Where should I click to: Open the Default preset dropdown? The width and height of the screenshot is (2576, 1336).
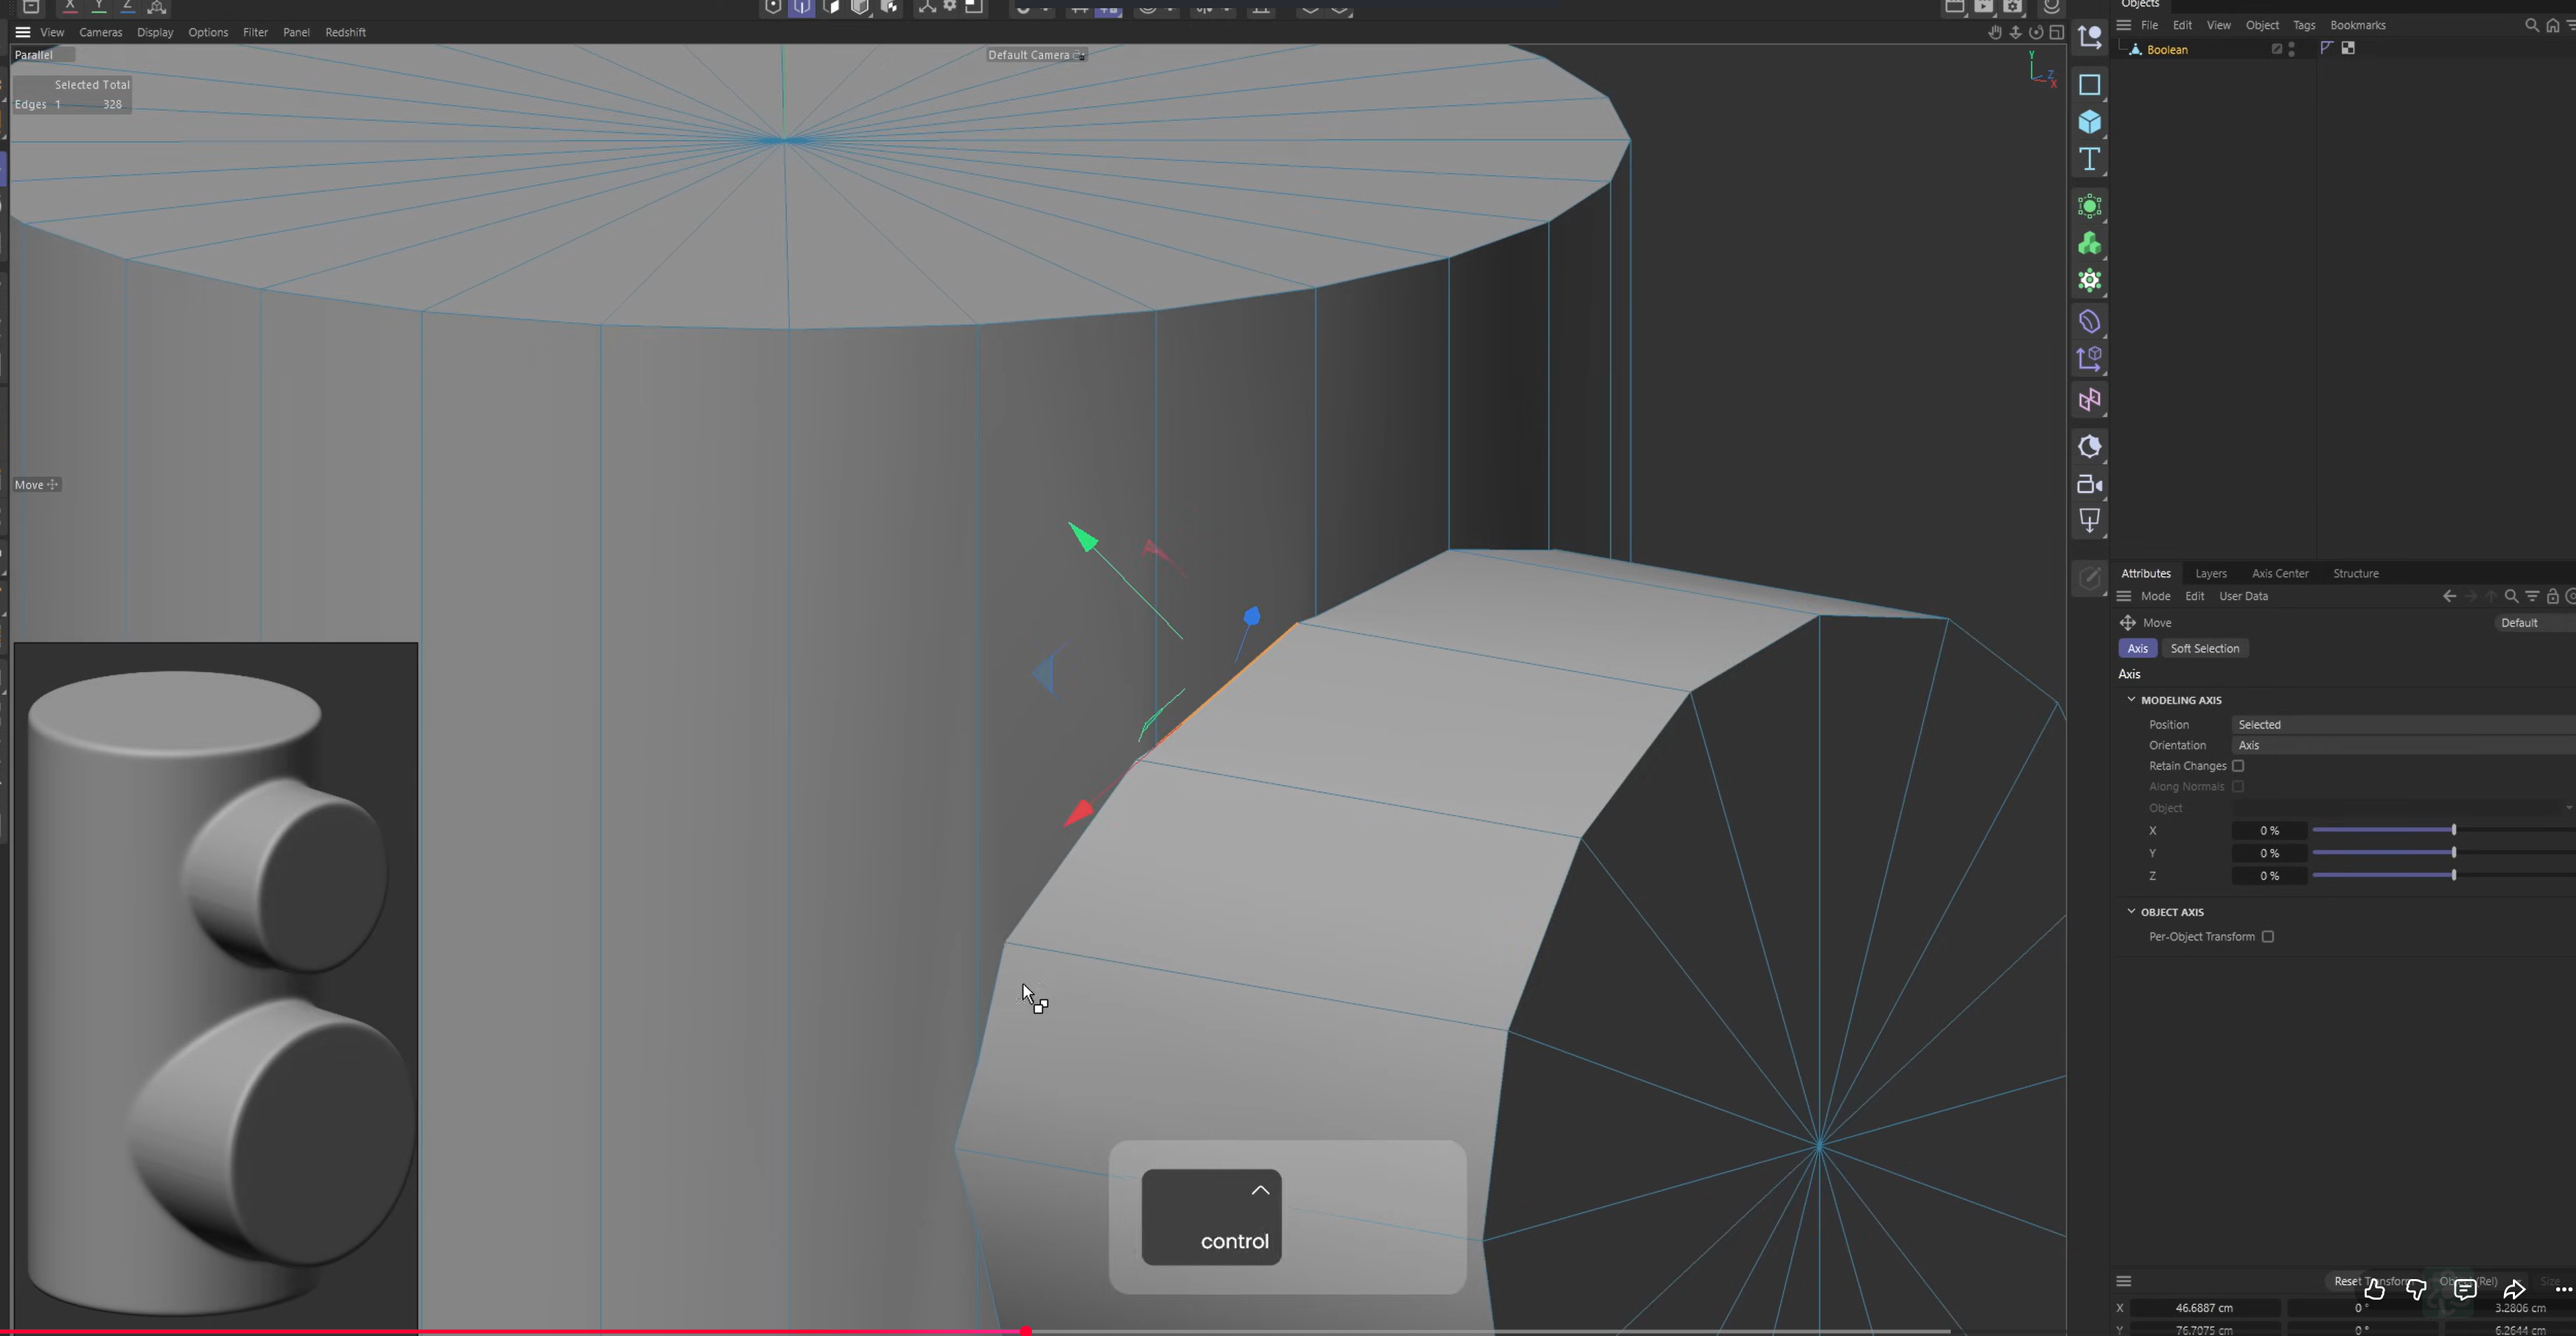tap(2535, 623)
